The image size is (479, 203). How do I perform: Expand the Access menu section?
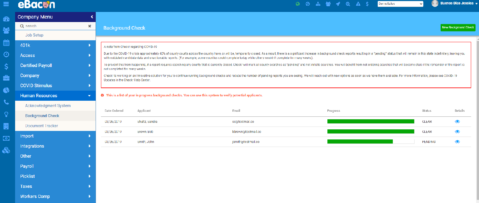point(55,55)
